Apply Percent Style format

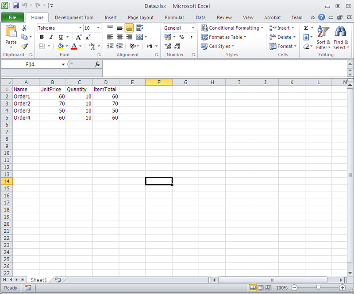pyautogui.click(x=182, y=37)
